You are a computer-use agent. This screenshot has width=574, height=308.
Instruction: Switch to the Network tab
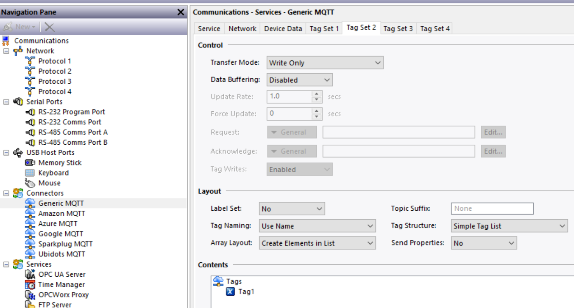(242, 28)
